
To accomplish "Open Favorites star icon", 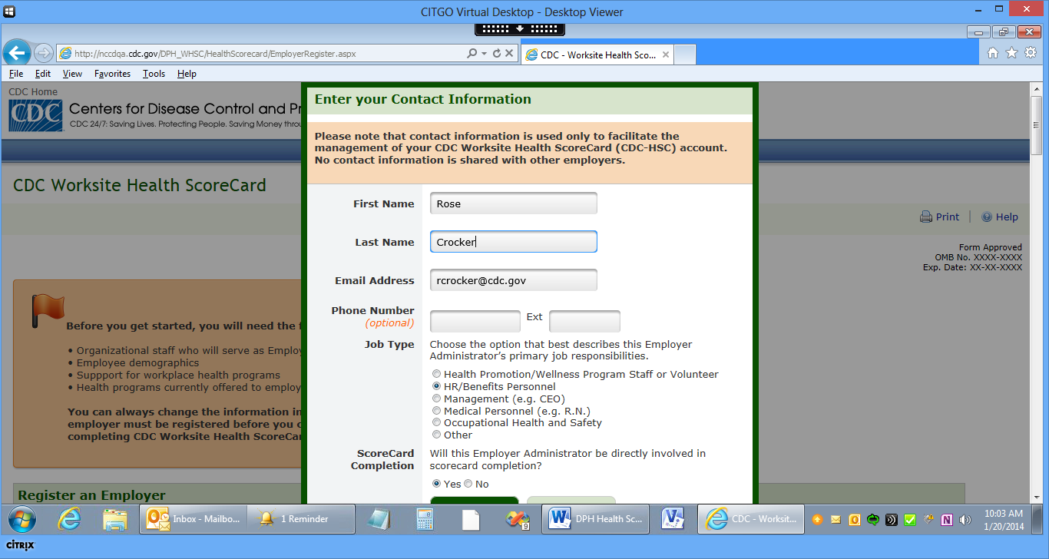I will pos(1011,53).
